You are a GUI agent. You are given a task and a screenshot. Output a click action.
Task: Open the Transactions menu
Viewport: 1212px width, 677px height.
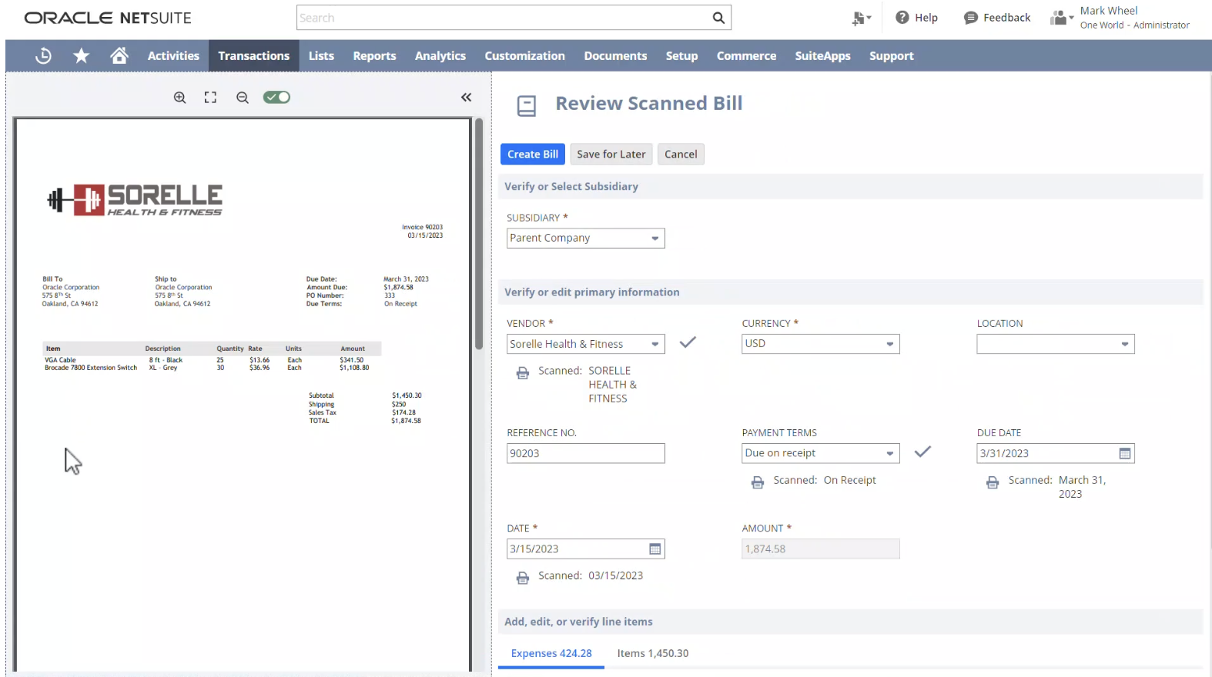[254, 55]
